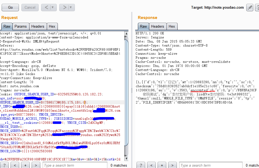
Task: Click the greyed-out Cancel button
Action: click(x=30, y=7)
